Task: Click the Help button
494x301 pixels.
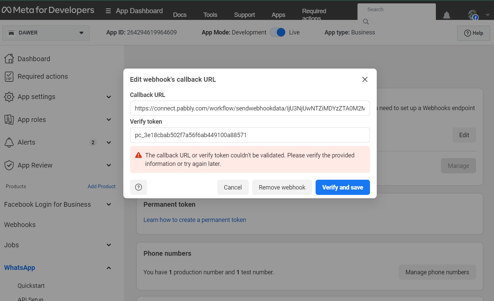Action: click(x=474, y=33)
